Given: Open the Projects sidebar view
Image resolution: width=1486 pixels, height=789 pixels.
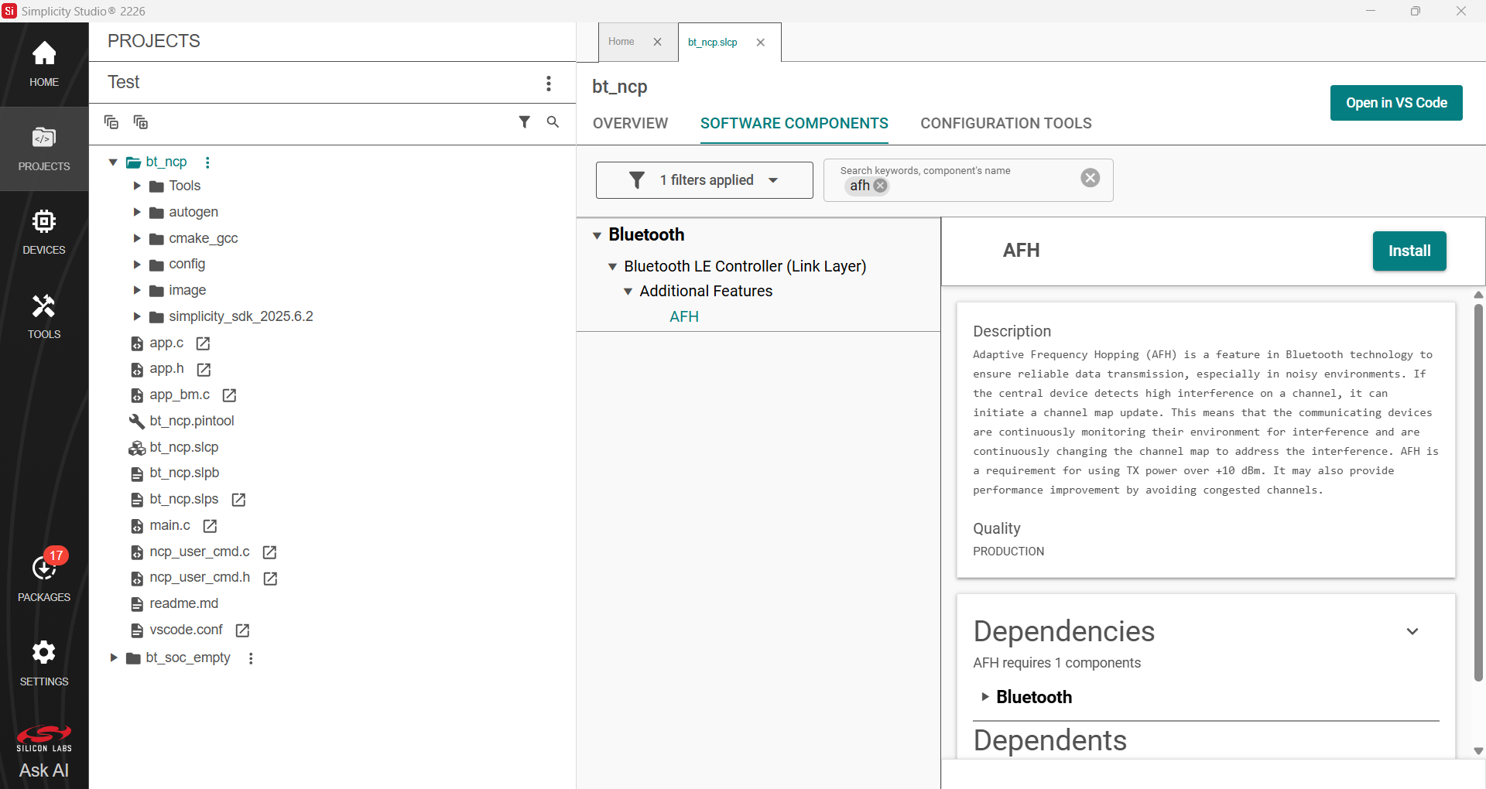Looking at the screenshot, I should [44, 149].
